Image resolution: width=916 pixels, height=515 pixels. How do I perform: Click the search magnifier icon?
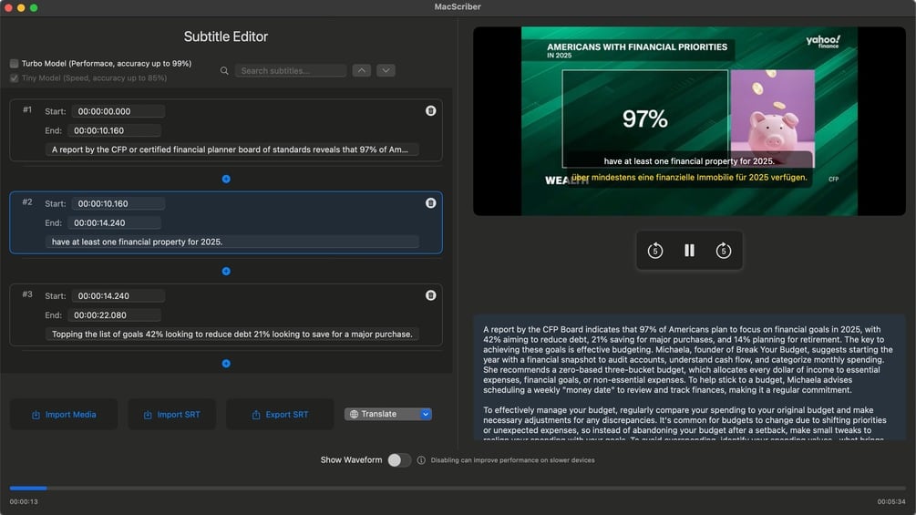[224, 71]
